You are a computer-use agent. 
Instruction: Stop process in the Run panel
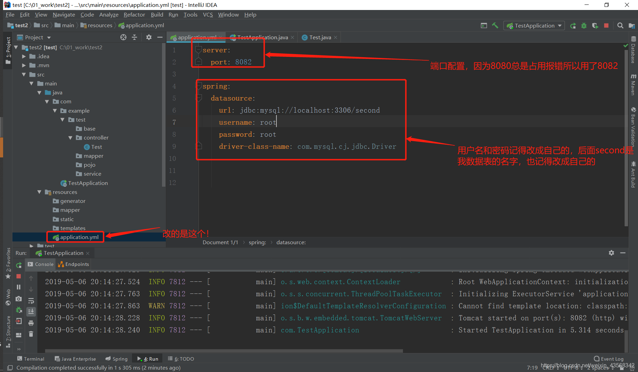19,276
